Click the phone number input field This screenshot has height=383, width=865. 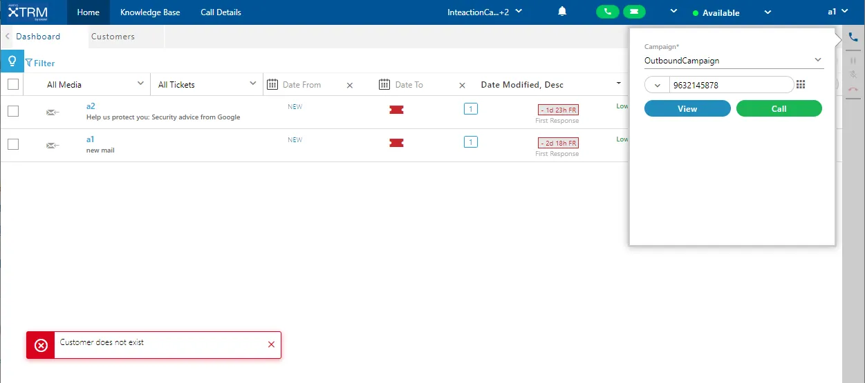pyautogui.click(x=731, y=85)
